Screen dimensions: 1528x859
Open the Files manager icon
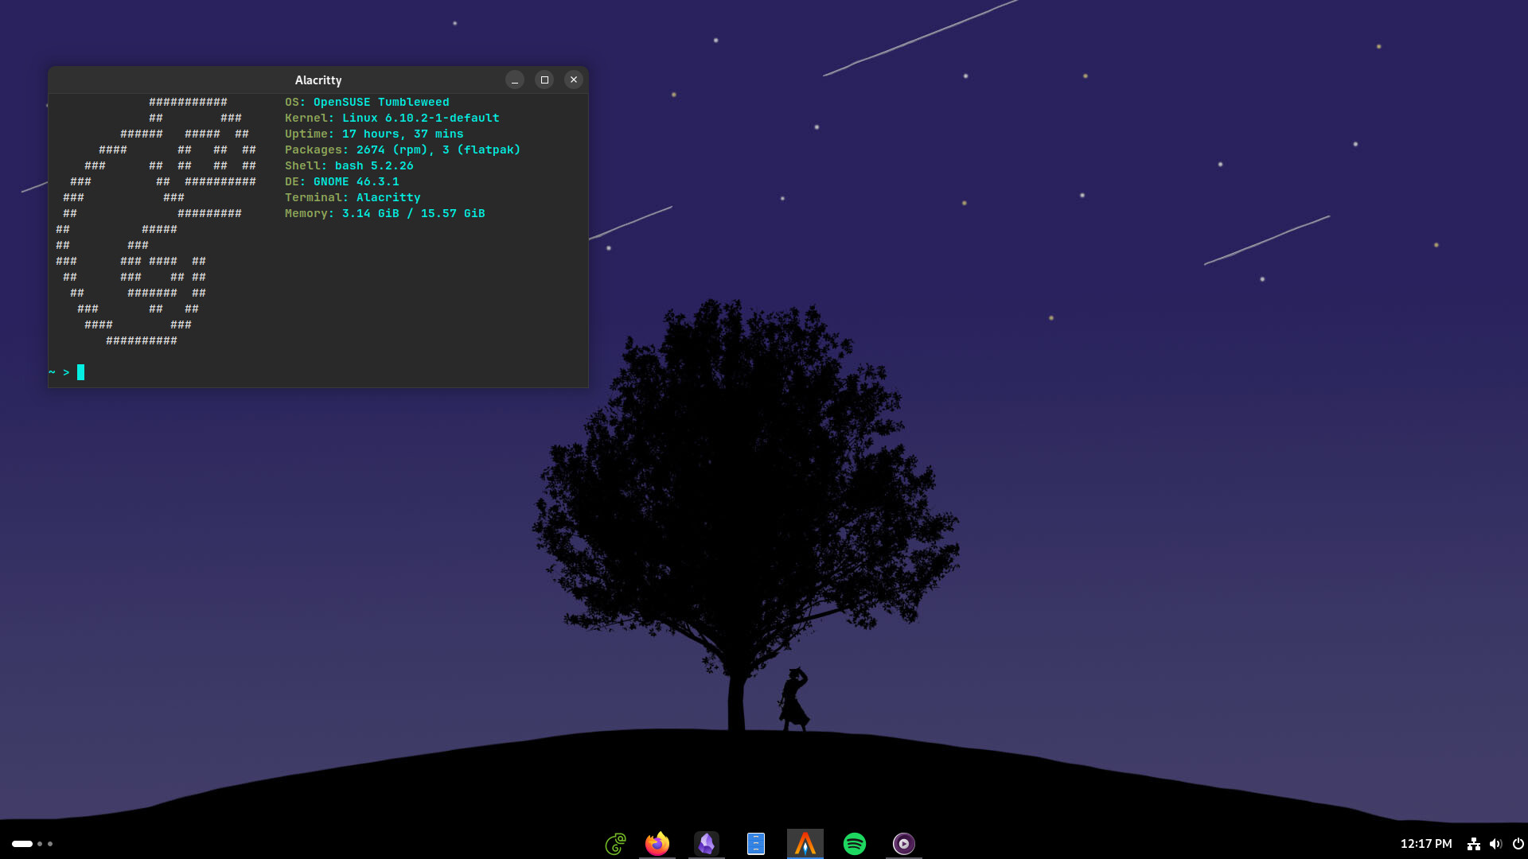[x=756, y=844]
